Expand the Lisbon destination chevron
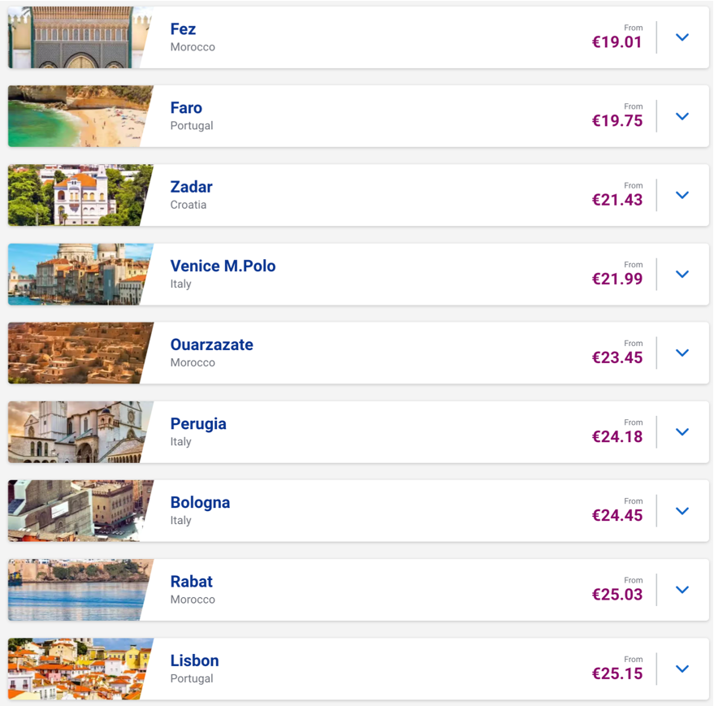The width and height of the screenshot is (714, 706). (682, 669)
